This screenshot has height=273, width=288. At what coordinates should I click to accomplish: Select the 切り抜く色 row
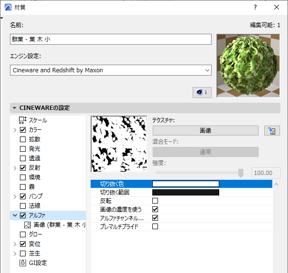181,184
